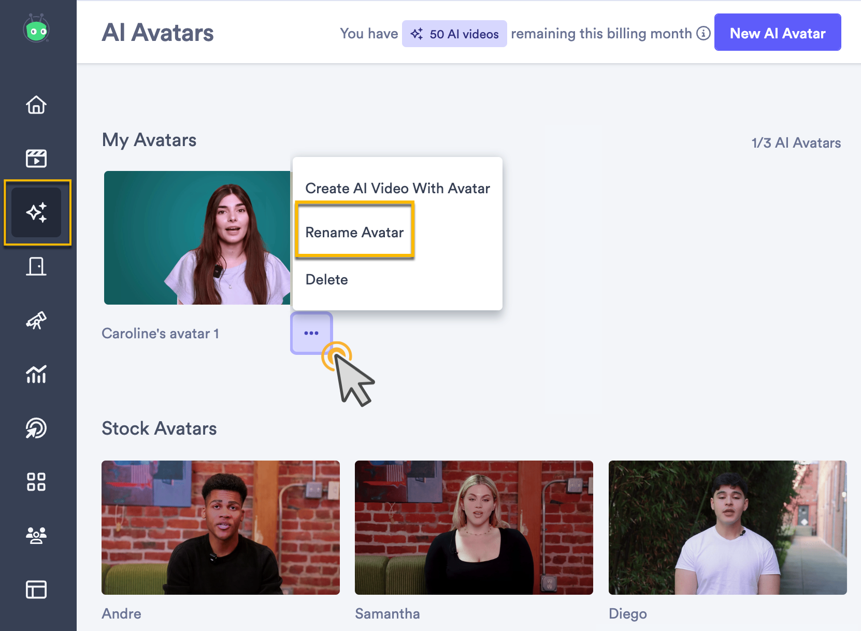Click the layout icon at the sidebar bottom
The height and width of the screenshot is (631, 861).
[36, 590]
